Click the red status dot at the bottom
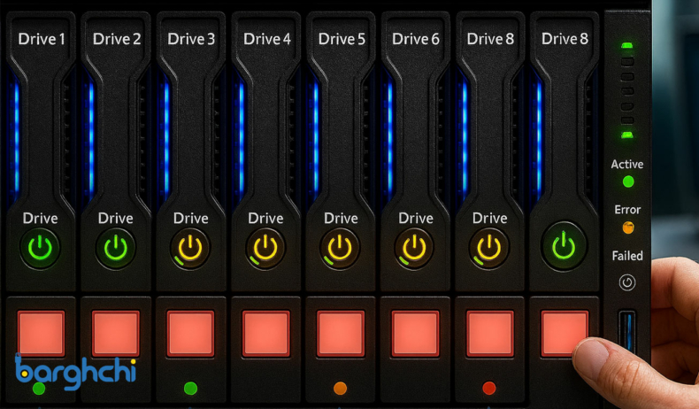The width and height of the screenshot is (699, 409). click(x=489, y=388)
